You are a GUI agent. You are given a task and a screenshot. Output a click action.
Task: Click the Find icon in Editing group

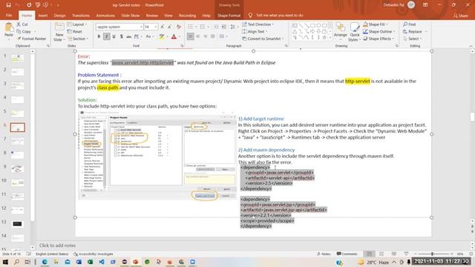tap(409, 24)
